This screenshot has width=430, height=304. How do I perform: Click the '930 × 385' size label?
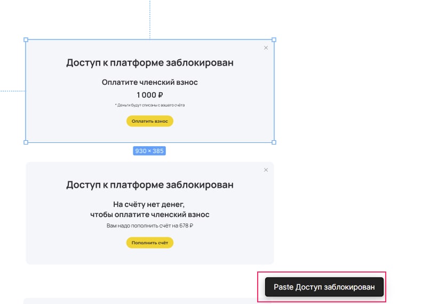pyautogui.click(x=149, y=151)
